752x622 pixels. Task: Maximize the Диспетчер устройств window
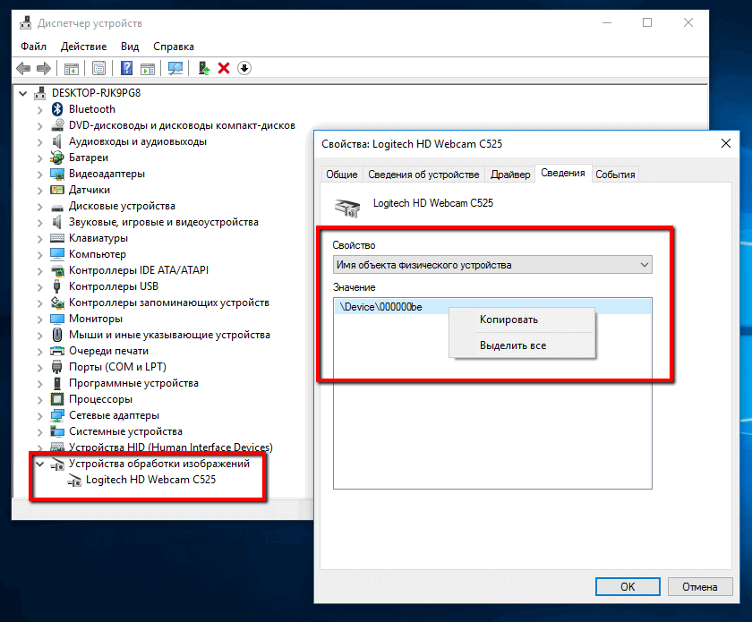tap(647, 22)
